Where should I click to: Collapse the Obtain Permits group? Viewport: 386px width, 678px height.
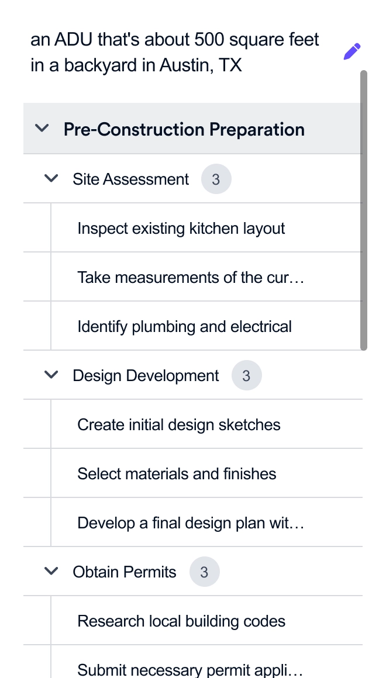click(51, 572)
